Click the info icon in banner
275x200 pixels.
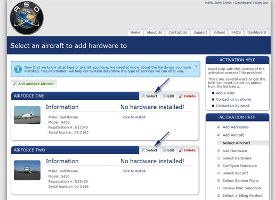tap(18, 69)
